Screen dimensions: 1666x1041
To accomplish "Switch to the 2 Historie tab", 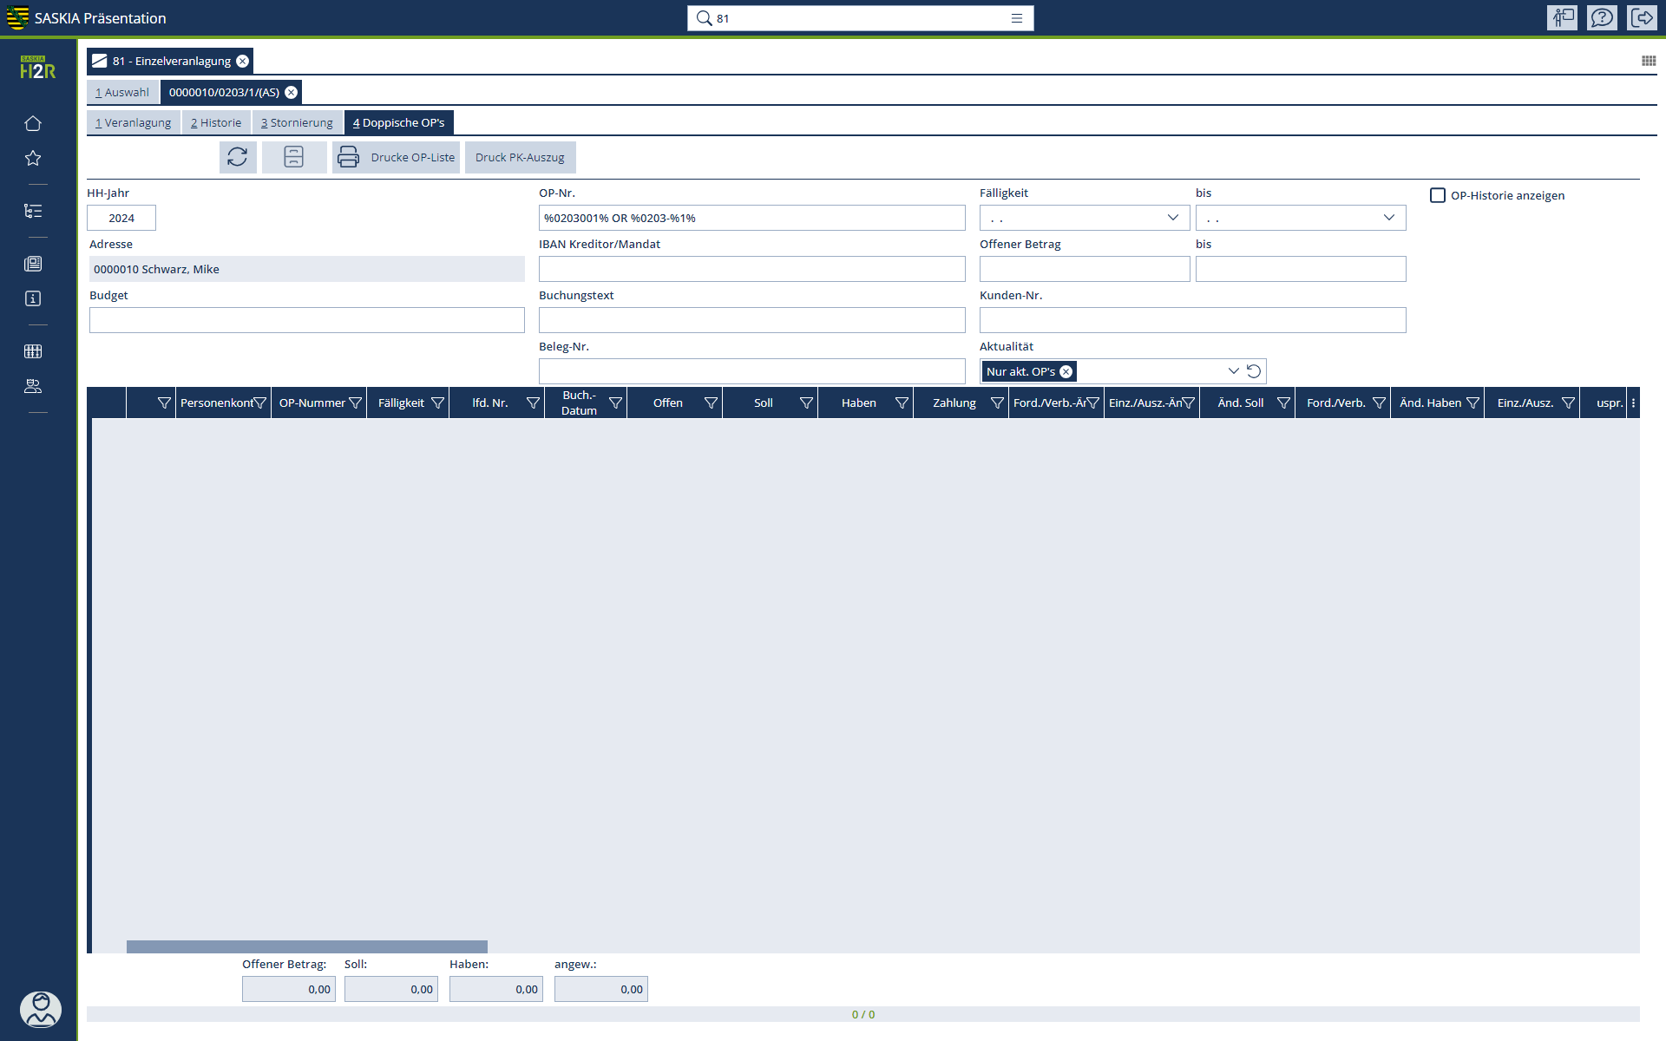I will click(x=216, y=122).
